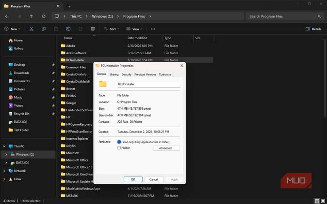This screenshot has width=327, height=204.
Task: Expand the Linux tree node
Action: click(4, 179)
